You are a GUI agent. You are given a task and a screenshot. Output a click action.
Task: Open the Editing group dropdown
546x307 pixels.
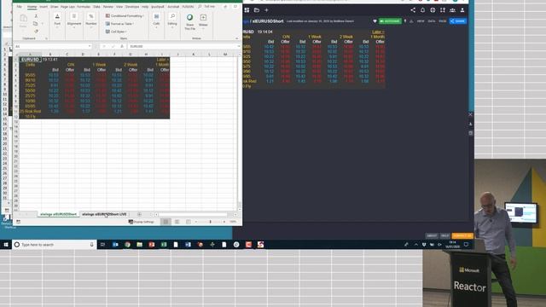tap(172, 20)
